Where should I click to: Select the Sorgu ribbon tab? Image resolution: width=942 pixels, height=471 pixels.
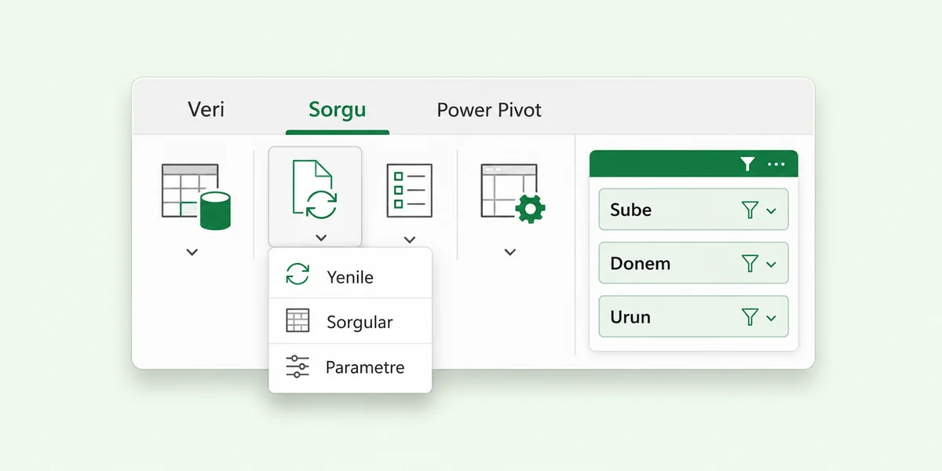tap(338, 109)
